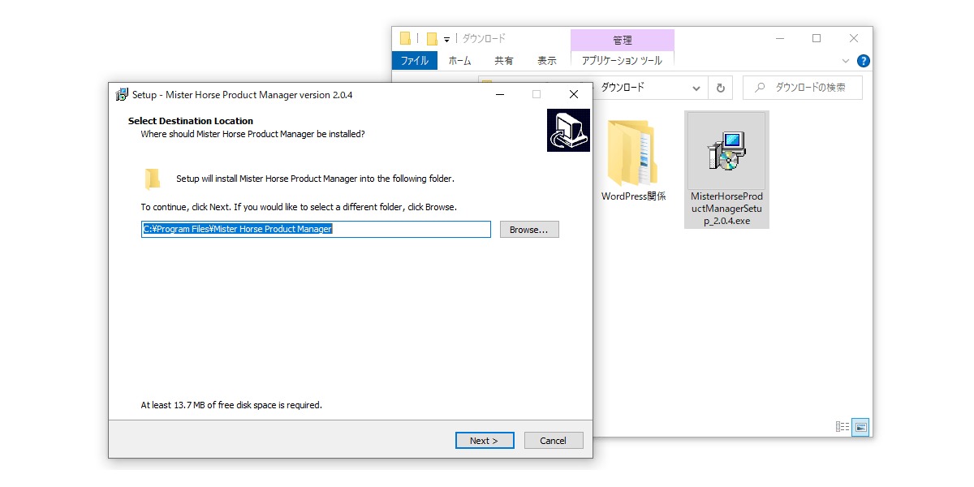The width and height of the screenshot is (974, 487).
Task: Maximize the ダウンロード Explorer window
Action: pos(817,38)
